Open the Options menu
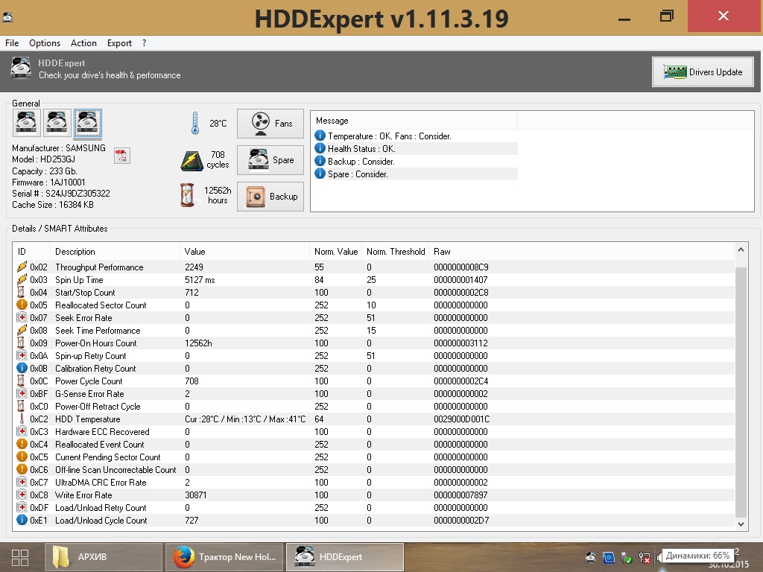 tap(45, 42)
